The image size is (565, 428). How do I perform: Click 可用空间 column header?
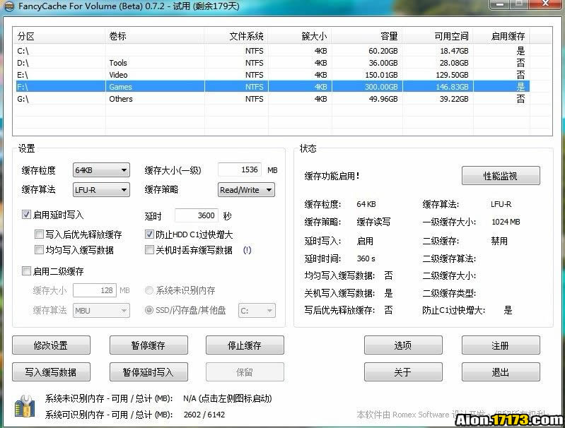click(x=438, y=36)
